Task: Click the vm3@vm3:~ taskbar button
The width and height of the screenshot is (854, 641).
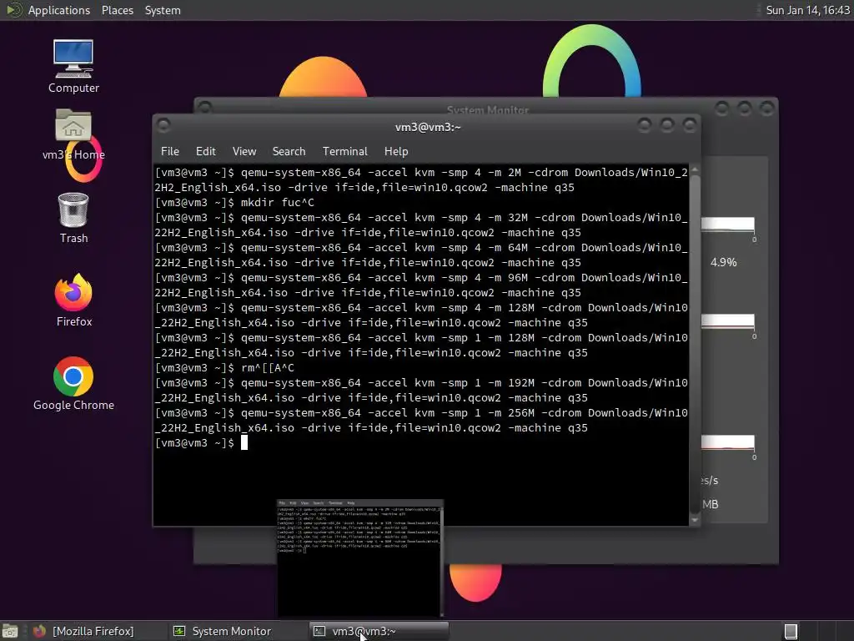Action: pyautogui.click(x=379, y=631)
